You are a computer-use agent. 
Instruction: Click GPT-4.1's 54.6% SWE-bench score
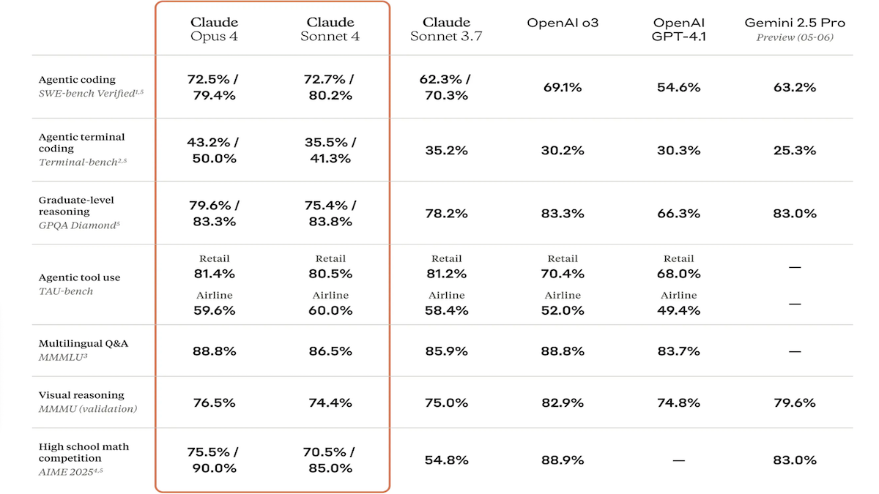(678, 87)
